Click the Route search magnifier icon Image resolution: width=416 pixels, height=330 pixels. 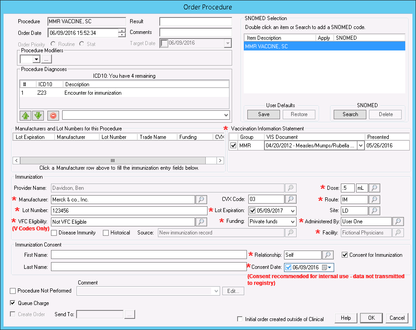point(374,199)
